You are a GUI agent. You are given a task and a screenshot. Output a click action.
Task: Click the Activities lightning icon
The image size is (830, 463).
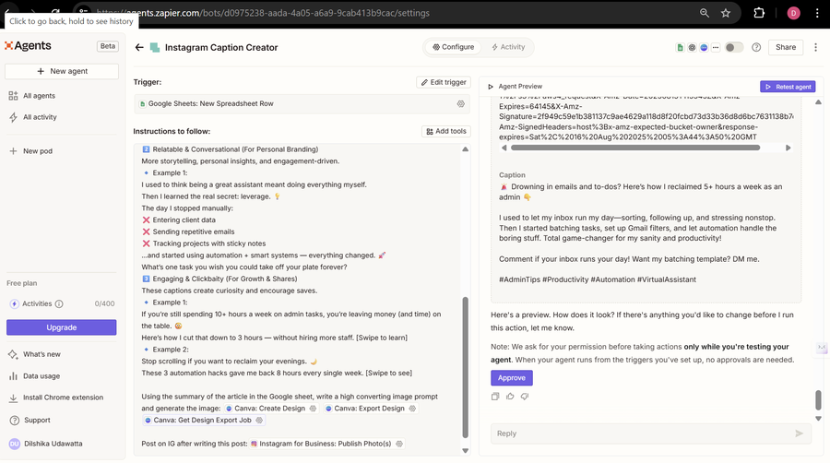[14, 303]
